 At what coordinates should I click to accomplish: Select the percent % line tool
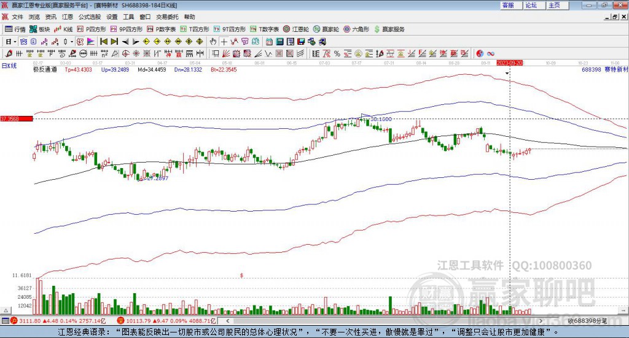click(337, 53)
